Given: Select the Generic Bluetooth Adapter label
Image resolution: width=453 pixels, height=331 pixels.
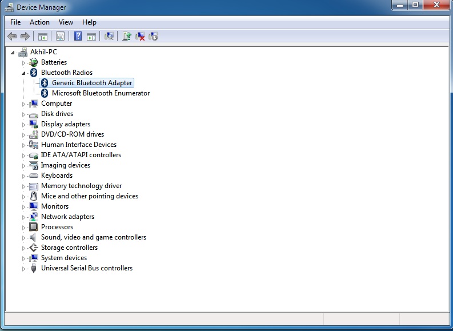Looking at the screenshot, I should [92, 83].
